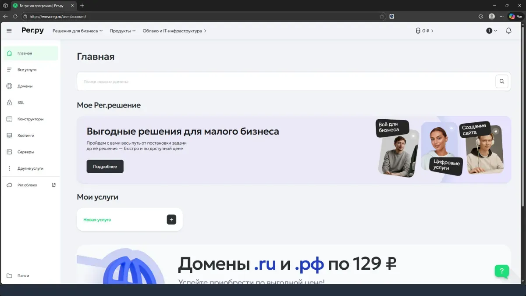Click the Все услуги sidebar icon
The width and height of the screenshot is (526, 296).
[x=9, y=69]
